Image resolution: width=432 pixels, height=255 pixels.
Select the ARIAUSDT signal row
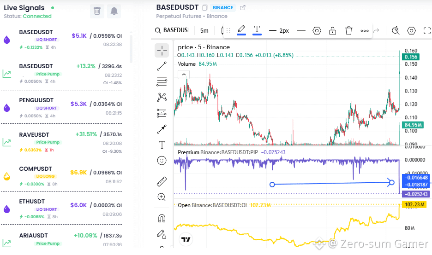pos(61,240)
